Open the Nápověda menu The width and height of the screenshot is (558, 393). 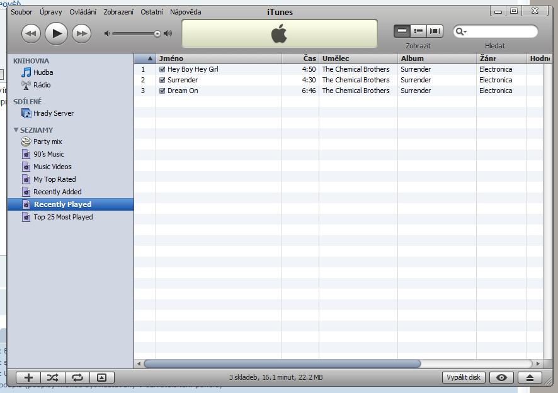click(x=185, y=12)
